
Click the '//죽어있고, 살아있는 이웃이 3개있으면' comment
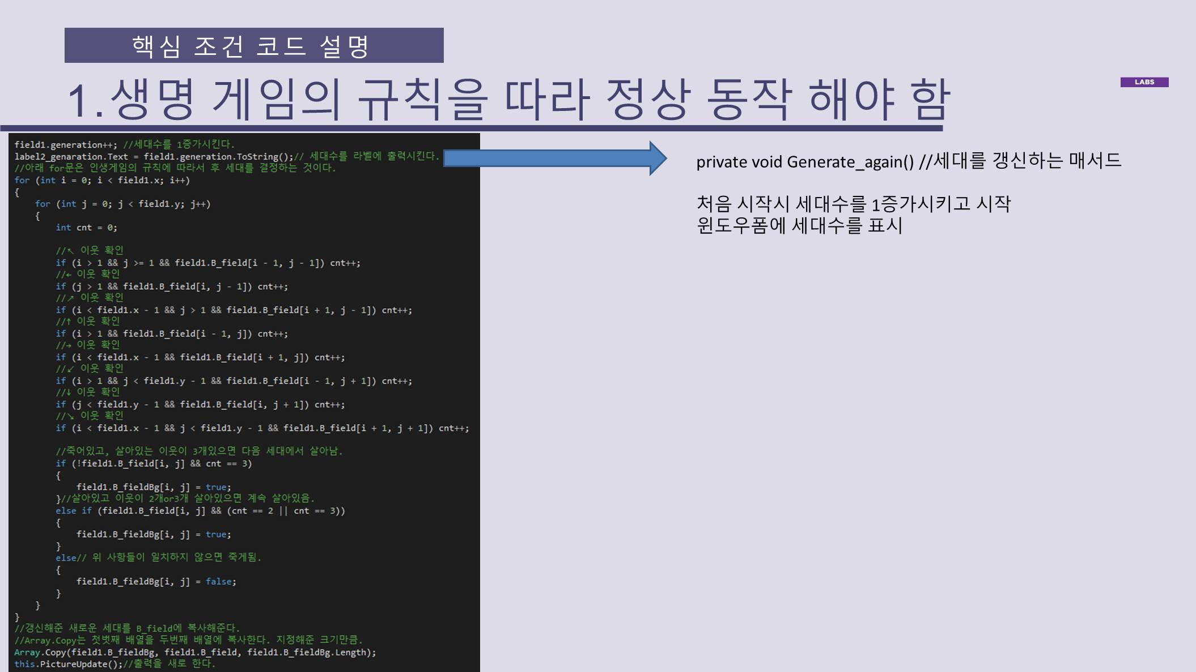[x=198, y=451]
